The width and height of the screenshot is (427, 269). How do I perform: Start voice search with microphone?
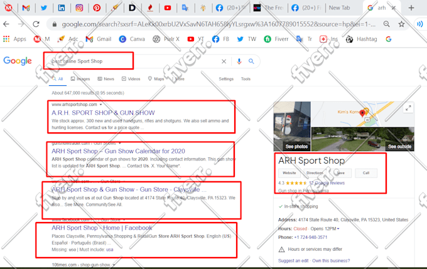(239, 61)
